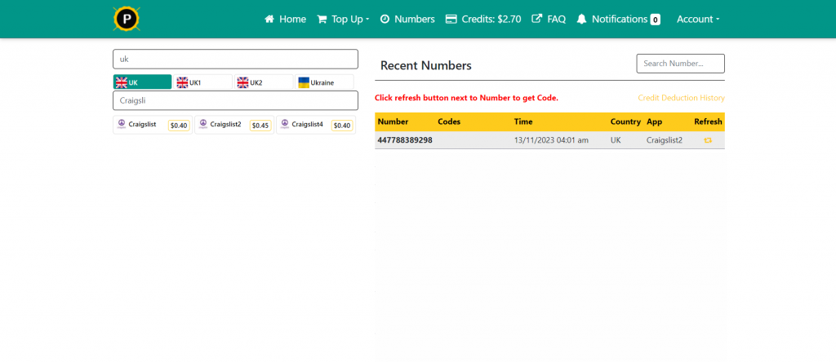Select the UK2 country option
The width and height of the screenshot is (836, 362).
pyautogui.click(x=264, y=82)
